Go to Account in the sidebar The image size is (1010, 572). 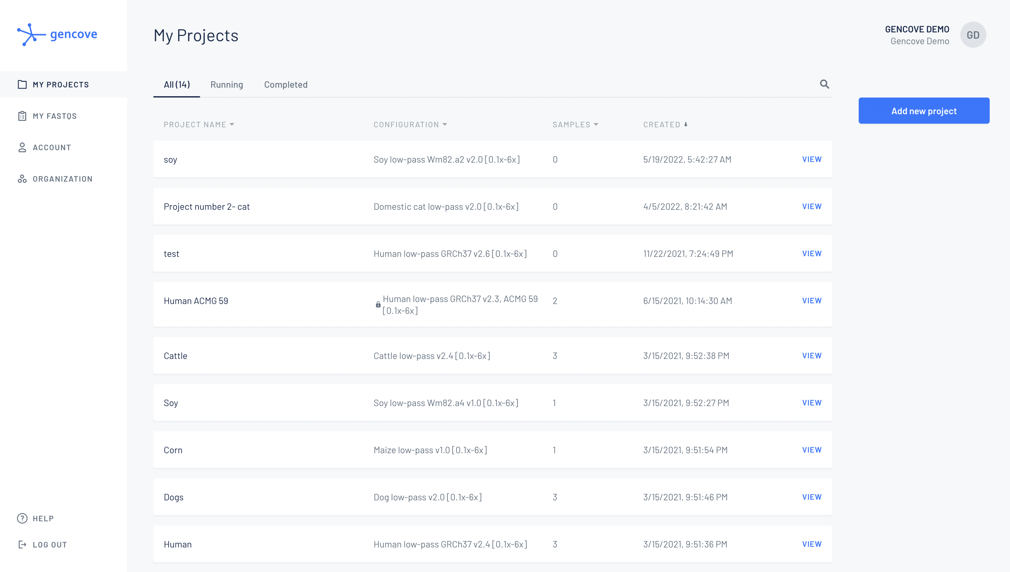click(63, 147)
